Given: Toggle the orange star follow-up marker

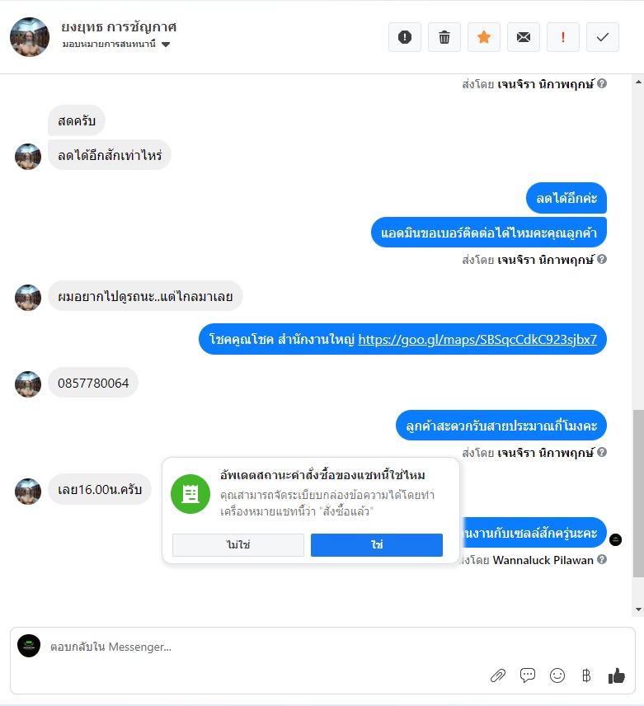Looking at the screenshot, I should (484, 37).
